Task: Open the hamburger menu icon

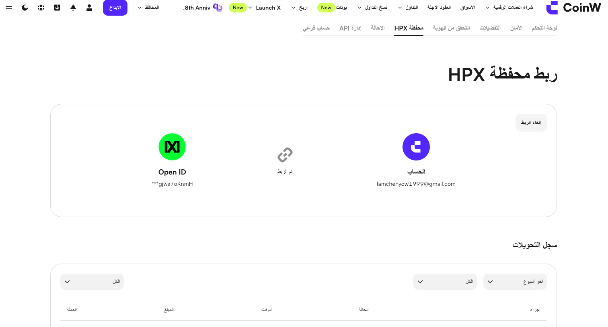Action: pyautogui.click(x=9, y=8)
